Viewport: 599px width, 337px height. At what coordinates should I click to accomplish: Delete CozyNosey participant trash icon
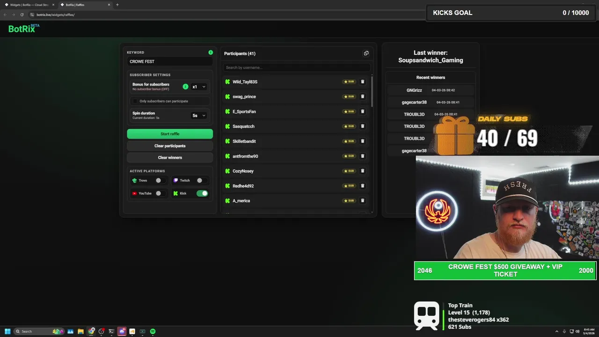[362, 171]
